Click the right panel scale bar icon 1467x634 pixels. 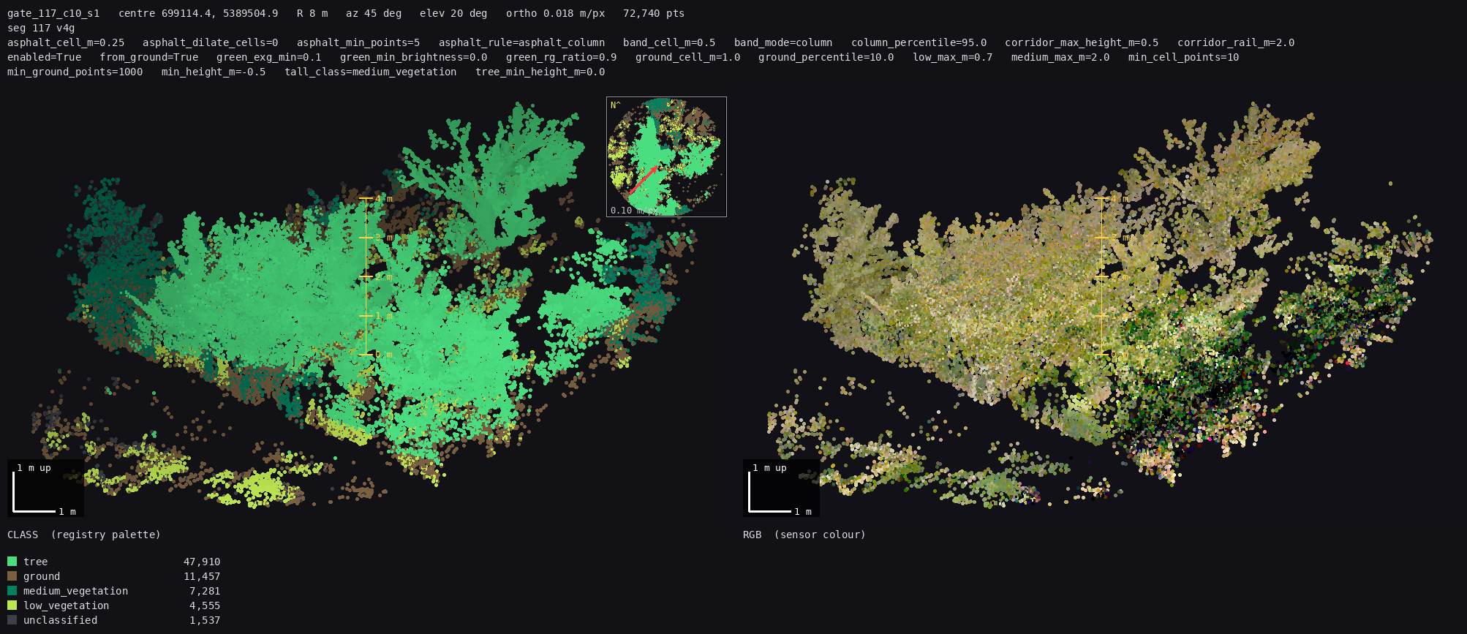coord(781,488)
